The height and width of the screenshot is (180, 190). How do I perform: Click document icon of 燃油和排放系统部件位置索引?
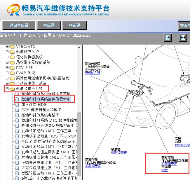pos(17,99)
